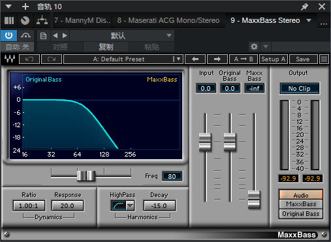Close the plugin window
Image resolution: width=331 pixels, height=242 pixels.
coord(322,7)
